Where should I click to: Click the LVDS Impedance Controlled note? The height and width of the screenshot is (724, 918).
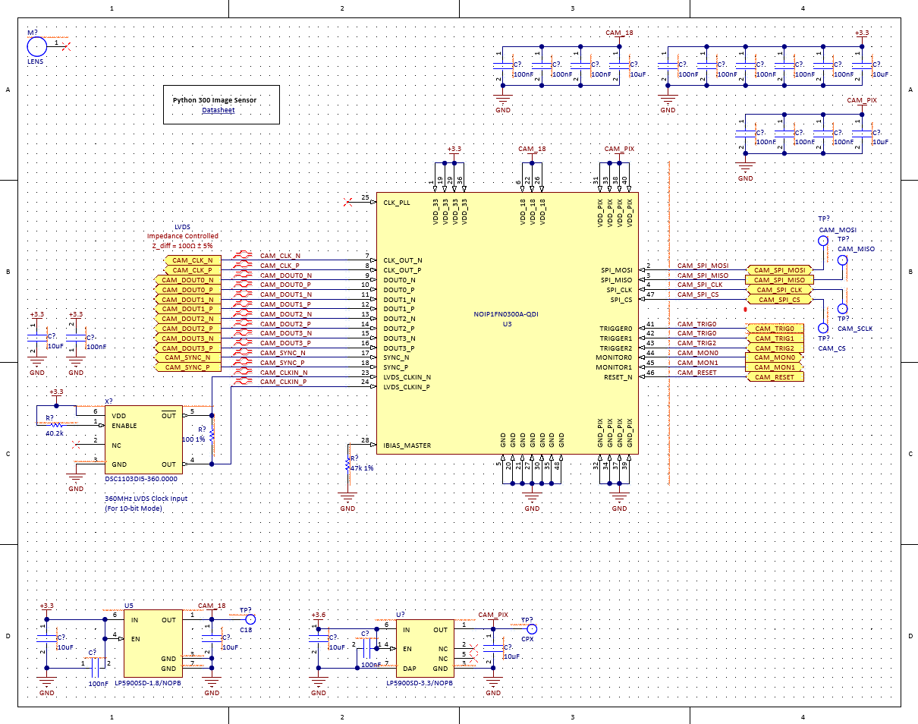(182, 236)
